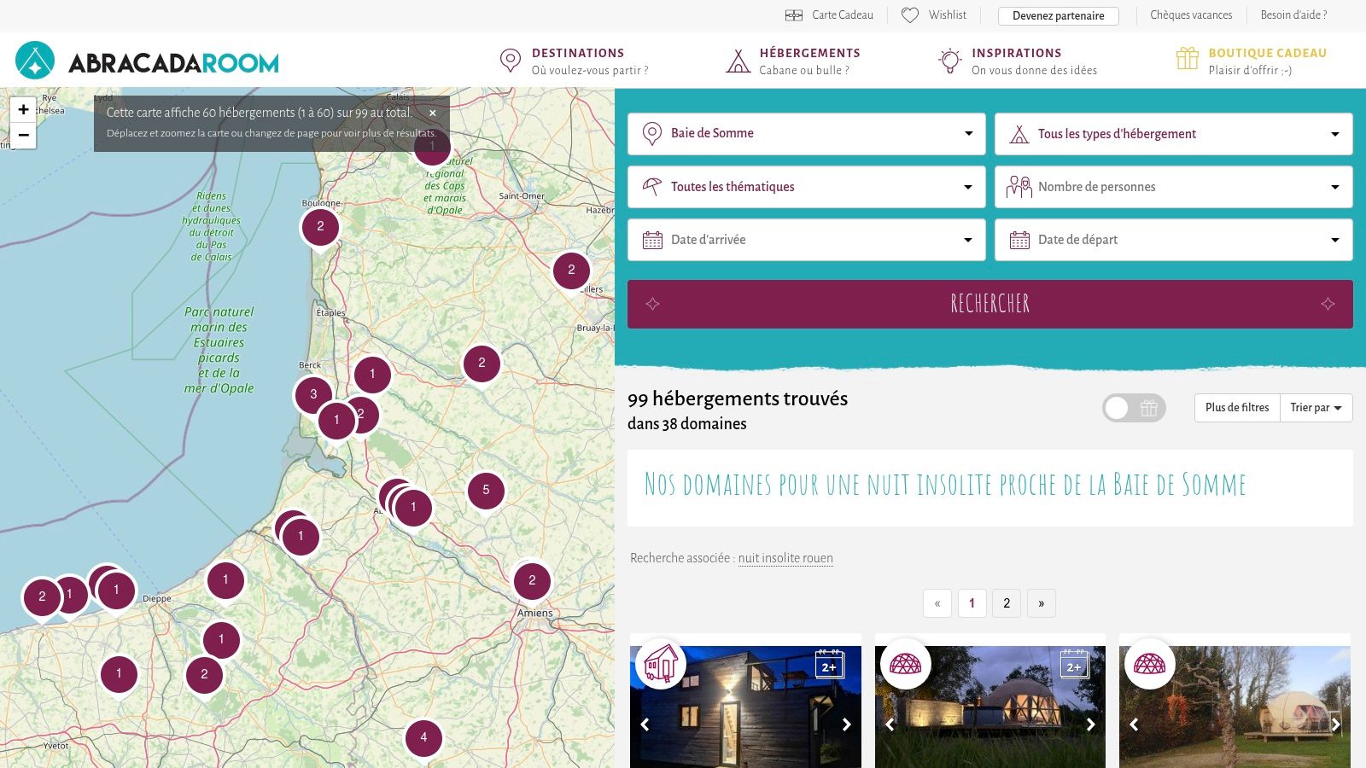Viewport: 1366px width, 768px height.
Task: Click the Rechercher button
Action: pyautogui.click(x=989, y=304)
